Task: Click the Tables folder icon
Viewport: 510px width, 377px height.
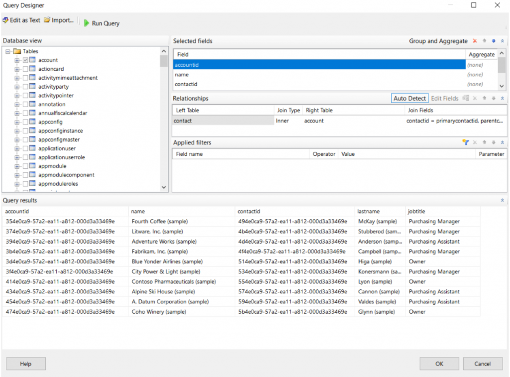Action: (x=17, y=51)
